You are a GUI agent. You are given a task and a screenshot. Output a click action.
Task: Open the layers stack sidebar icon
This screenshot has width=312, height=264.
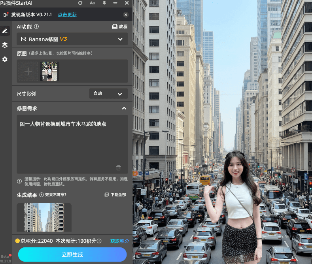click(5, 45)
